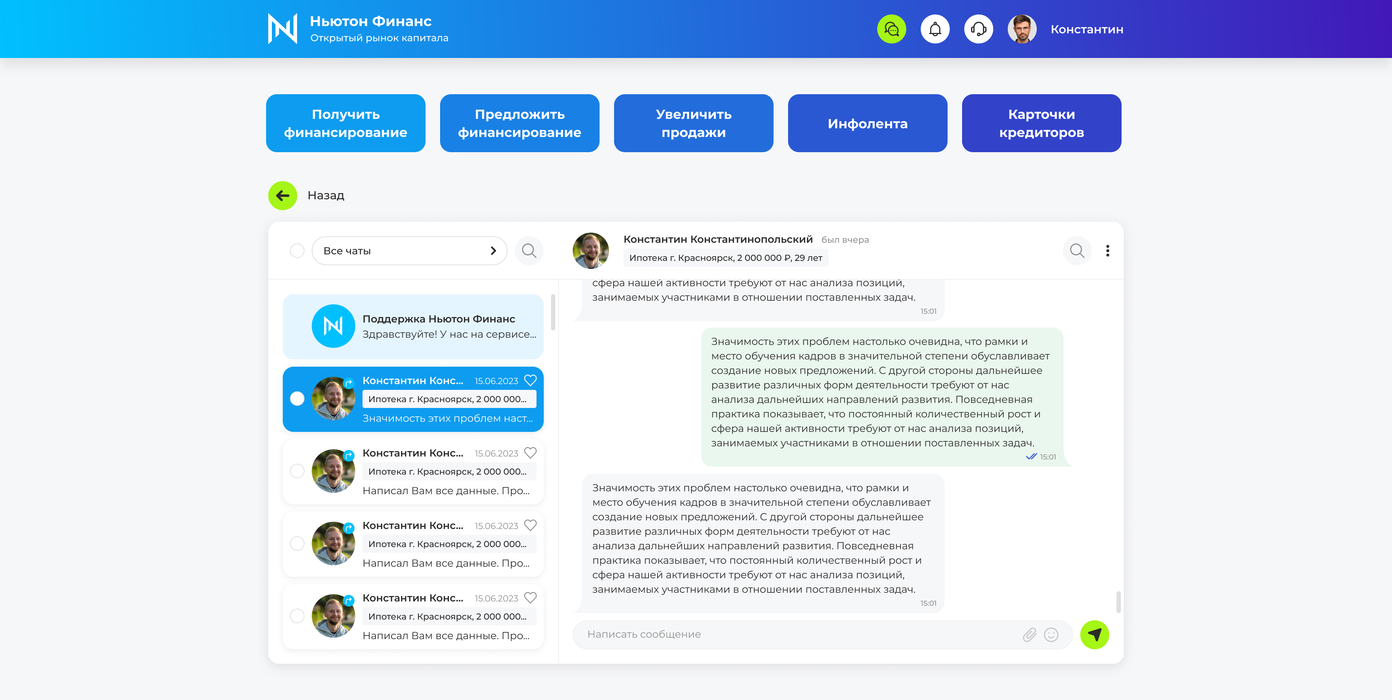
Task: Toggle selection circle on the highlighted blue chat
Action: 297,399
